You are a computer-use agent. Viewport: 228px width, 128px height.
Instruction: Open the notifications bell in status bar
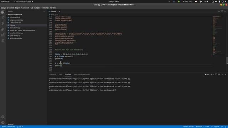click(226, 127)
